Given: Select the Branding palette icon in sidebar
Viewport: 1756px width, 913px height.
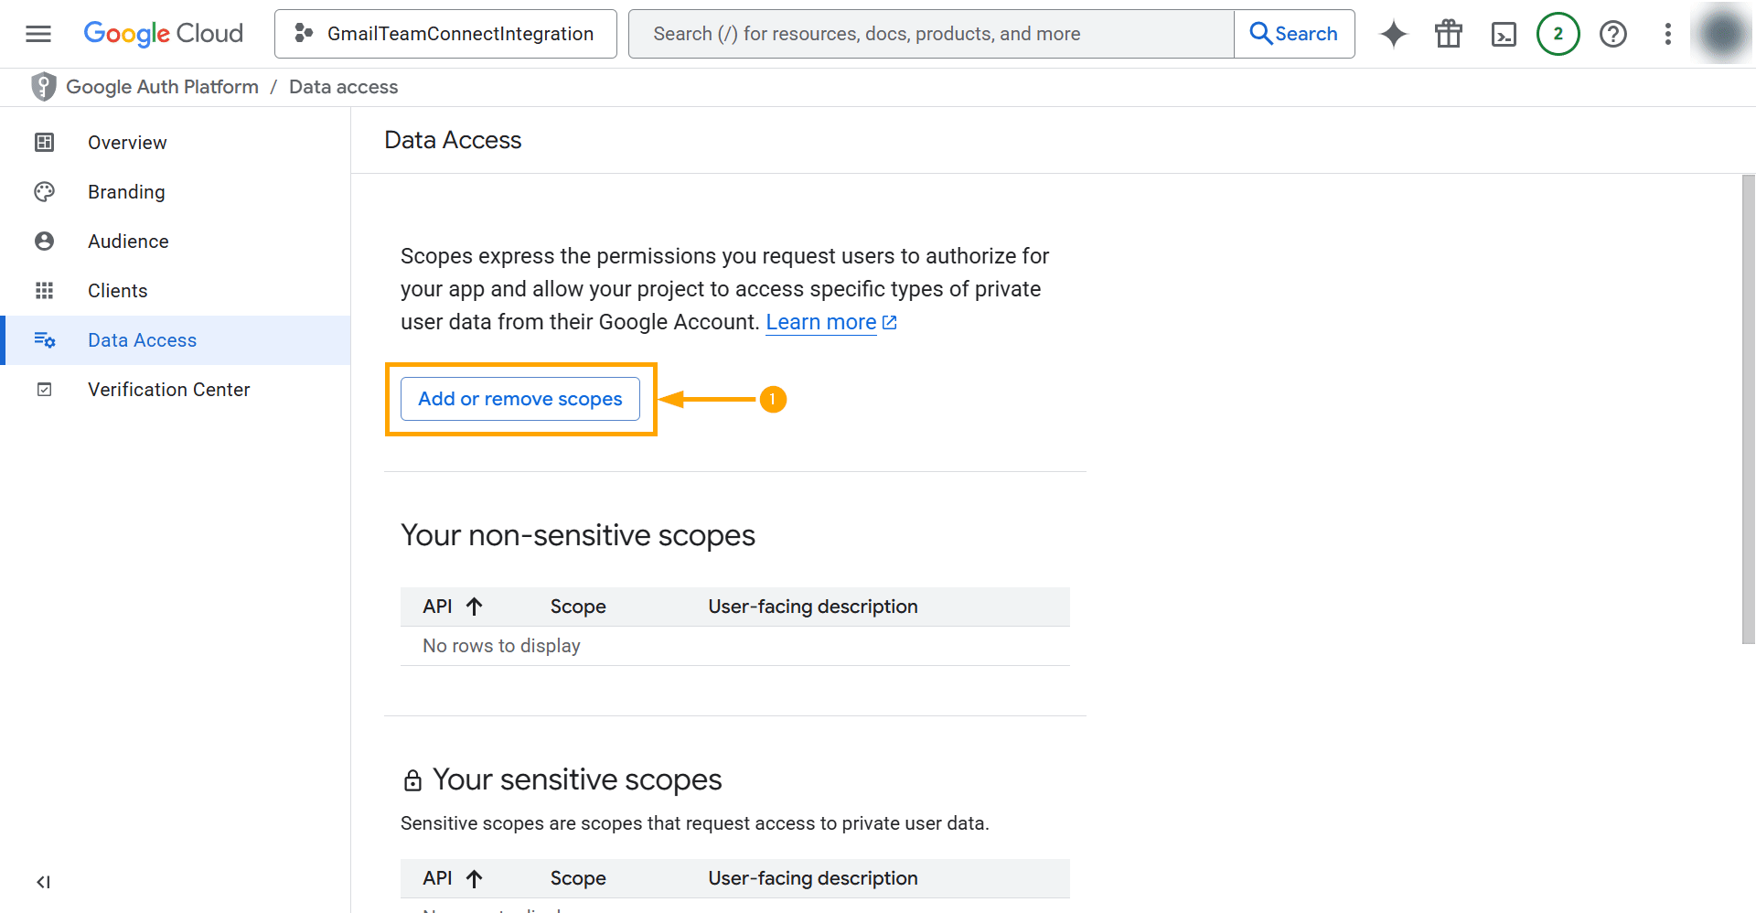Looking at the screenshot, I should [x=44, y=191].
